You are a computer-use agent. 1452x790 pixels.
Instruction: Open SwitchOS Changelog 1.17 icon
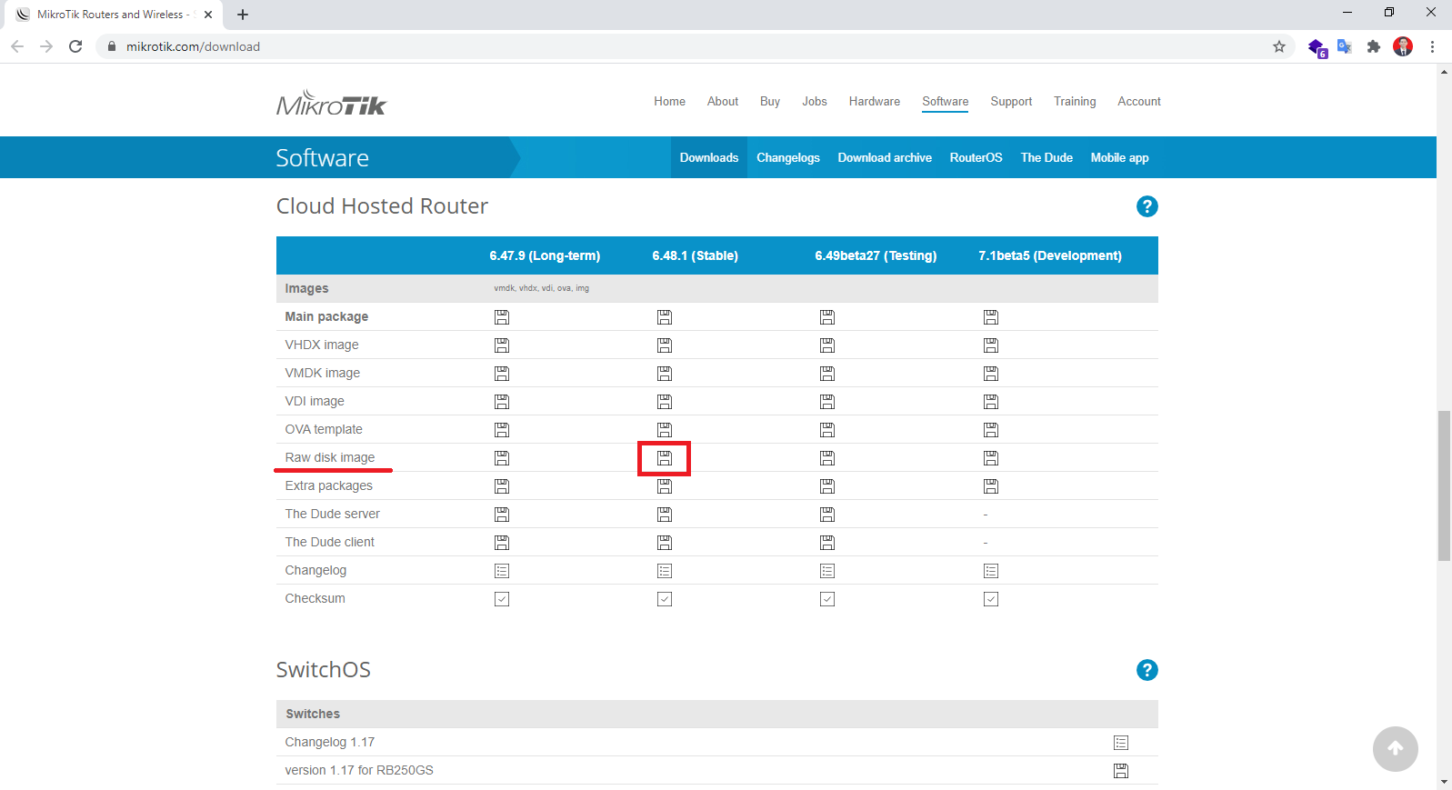coord(1121,743)
